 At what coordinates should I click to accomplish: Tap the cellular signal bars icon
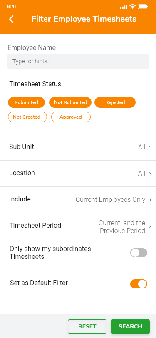click(x=124, y=7)
